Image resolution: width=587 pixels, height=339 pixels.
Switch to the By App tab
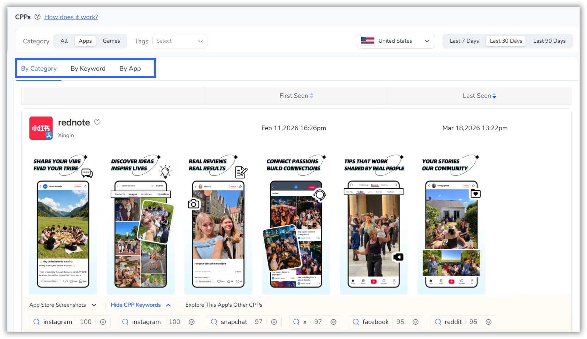pos(130,68)
